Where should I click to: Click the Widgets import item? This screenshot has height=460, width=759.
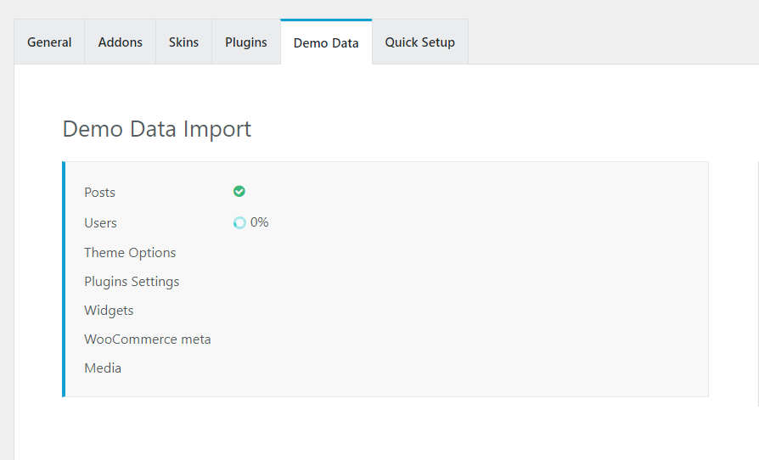click(x=109, y=311)
